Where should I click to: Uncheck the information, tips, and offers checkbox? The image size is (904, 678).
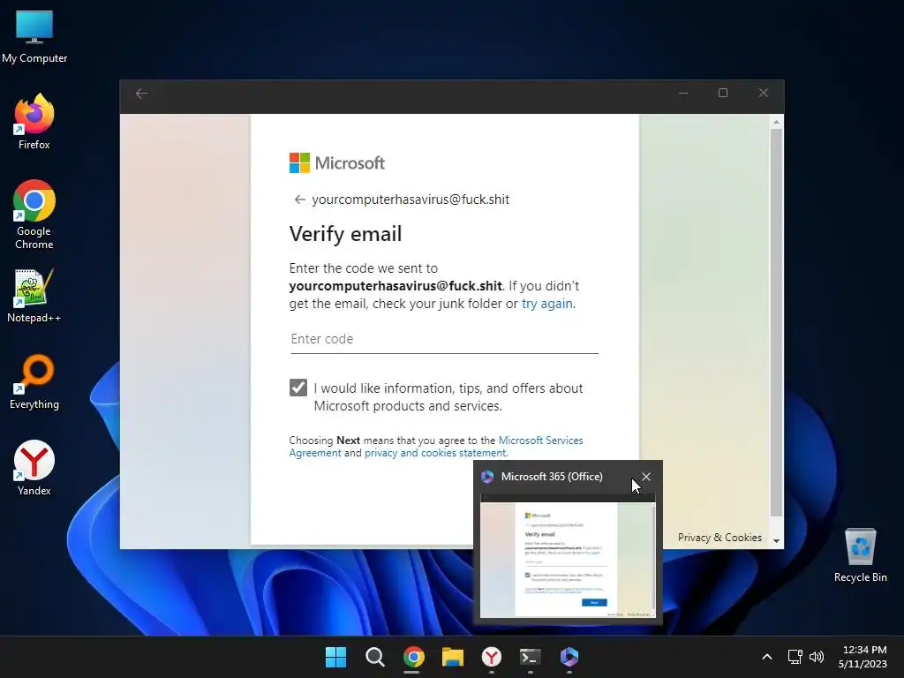point(298,388)
